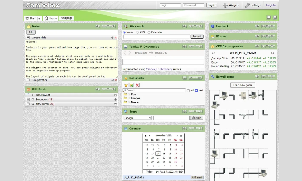
Task: Go back in the dictionary widget
Action: click(x=125, y=53)
